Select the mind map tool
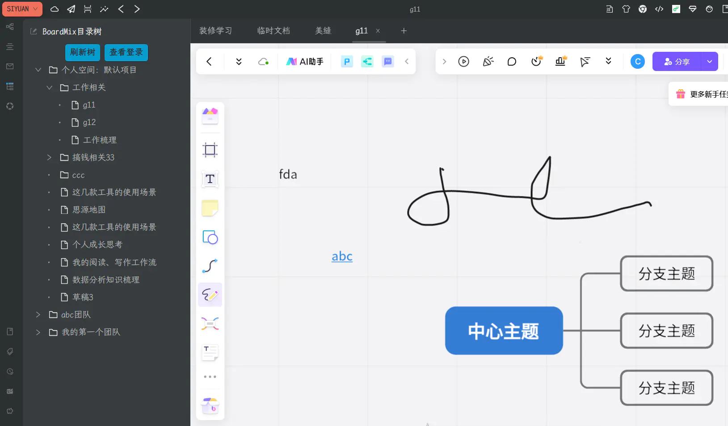Image resolution: width=728 pixels, height=426 pixels. [x=210, y=324]
